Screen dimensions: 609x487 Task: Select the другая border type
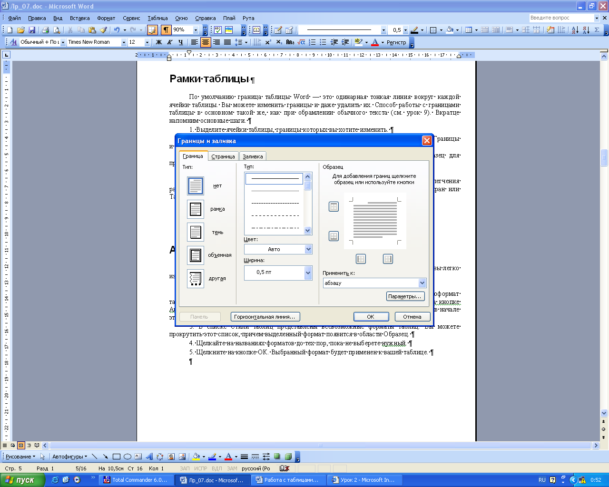point(196,279)
